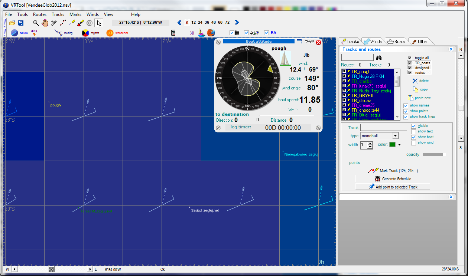Open the track type monohull dropdown

395,136
